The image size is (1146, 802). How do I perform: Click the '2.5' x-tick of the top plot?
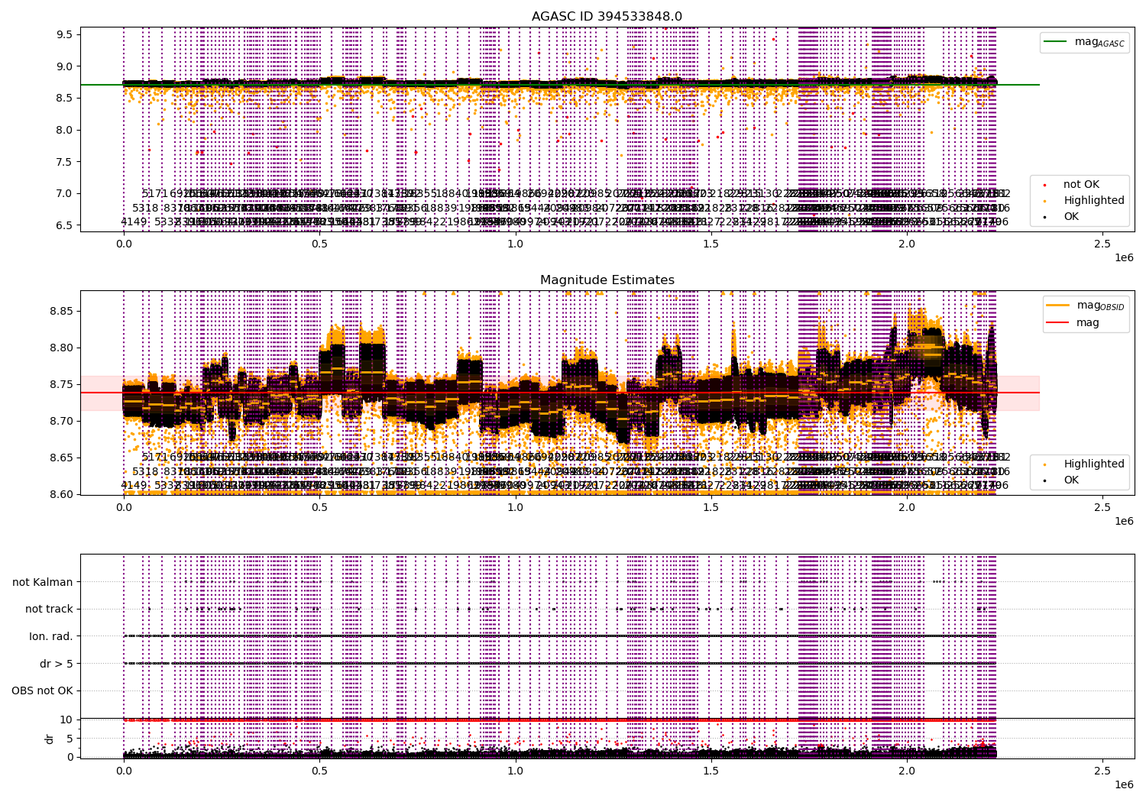(x=1102, y=244)
